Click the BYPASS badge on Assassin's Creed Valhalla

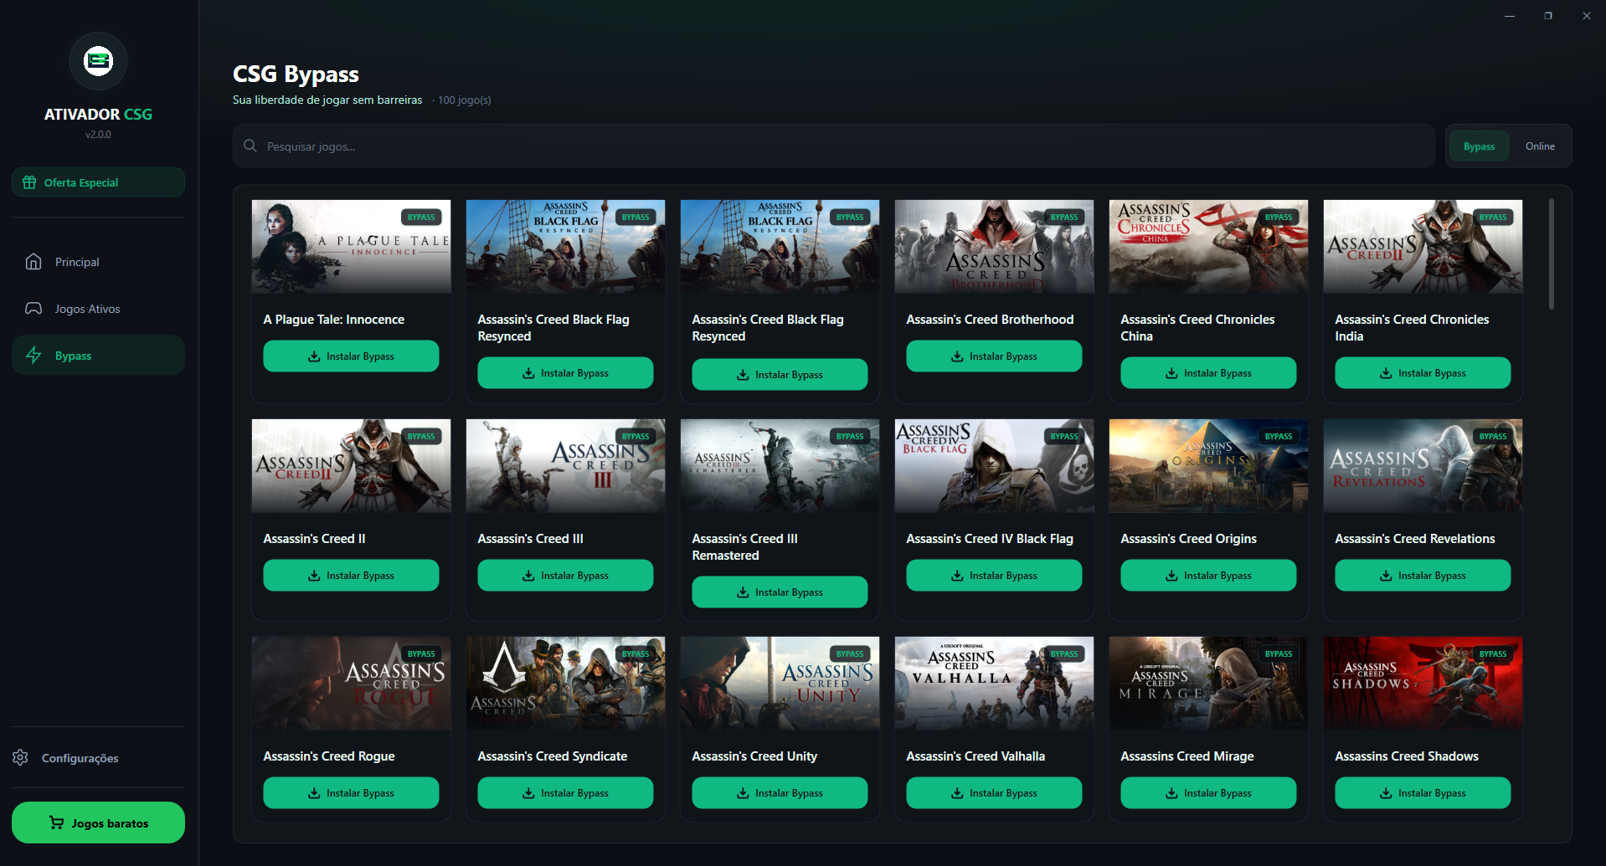(1064, 653)
